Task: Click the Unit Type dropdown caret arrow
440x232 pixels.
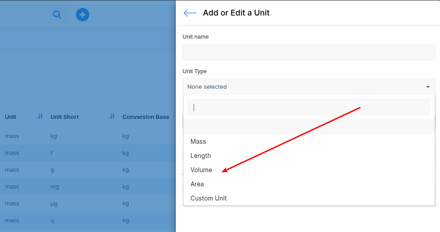Action: 428,87
